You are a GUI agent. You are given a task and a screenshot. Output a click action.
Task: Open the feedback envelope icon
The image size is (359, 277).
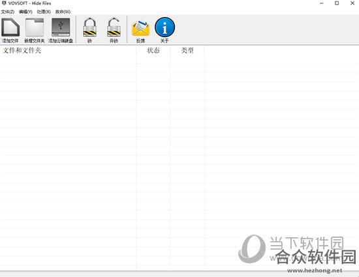(140, 28)
